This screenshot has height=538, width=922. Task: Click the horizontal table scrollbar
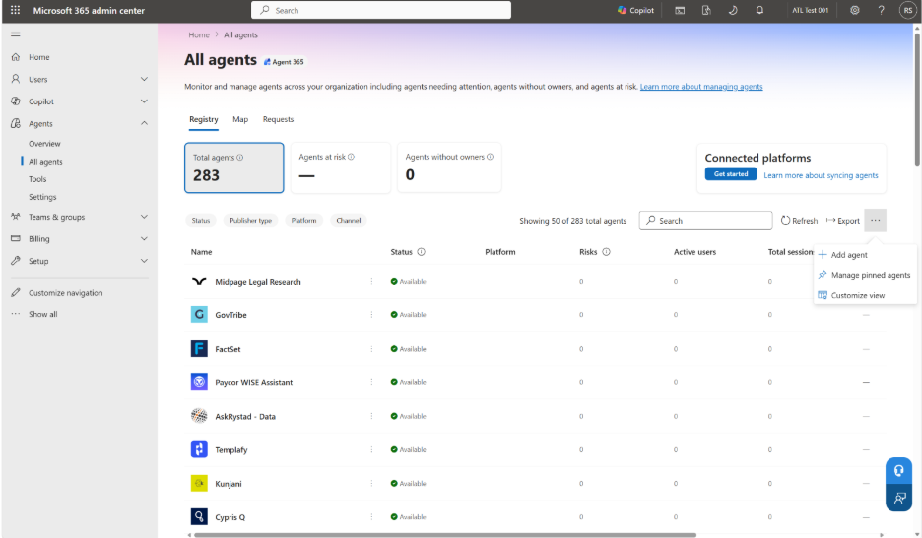click(x=445, y=535)
